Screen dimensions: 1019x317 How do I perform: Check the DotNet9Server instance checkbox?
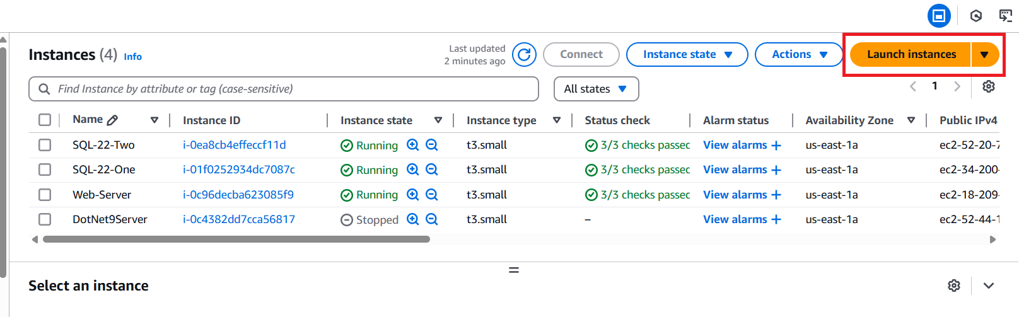coord(45,219)
